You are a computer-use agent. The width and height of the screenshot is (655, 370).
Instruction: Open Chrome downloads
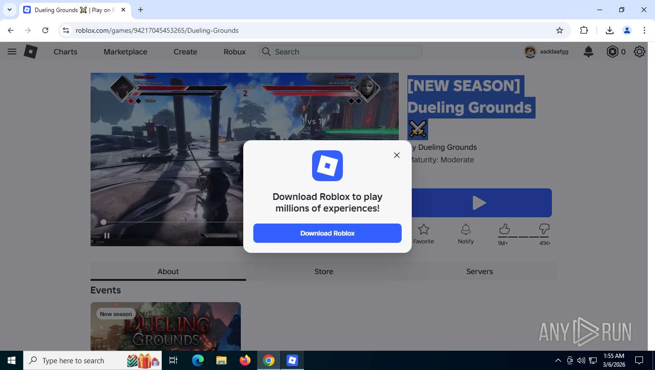click(610, 30)
